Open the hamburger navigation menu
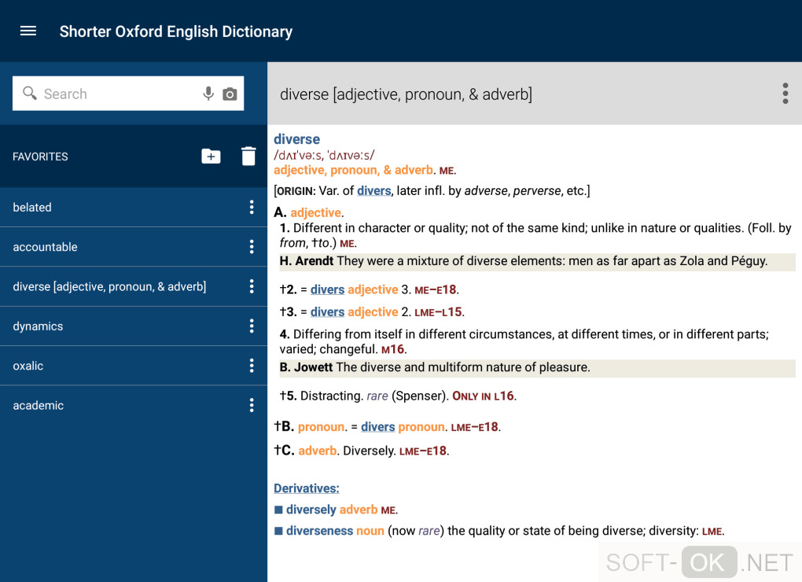The width and height of the screenshot is (802, 582). [x=28, y=31]
